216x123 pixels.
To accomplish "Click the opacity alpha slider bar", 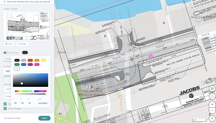I will (x=31, y=94).
